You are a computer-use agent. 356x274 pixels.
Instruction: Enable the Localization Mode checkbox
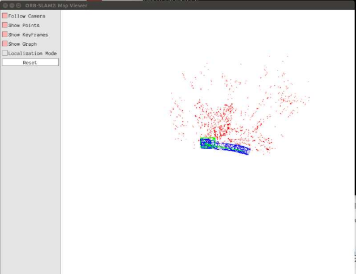tap(5, 53)
